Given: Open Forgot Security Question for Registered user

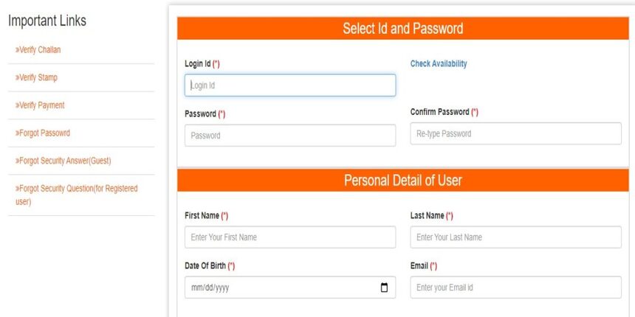Looking at the screenshot, I should tap(77, 195).
